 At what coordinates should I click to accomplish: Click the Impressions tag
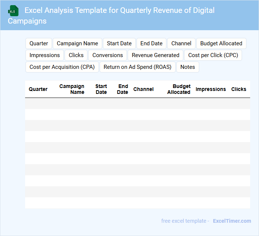45,55
